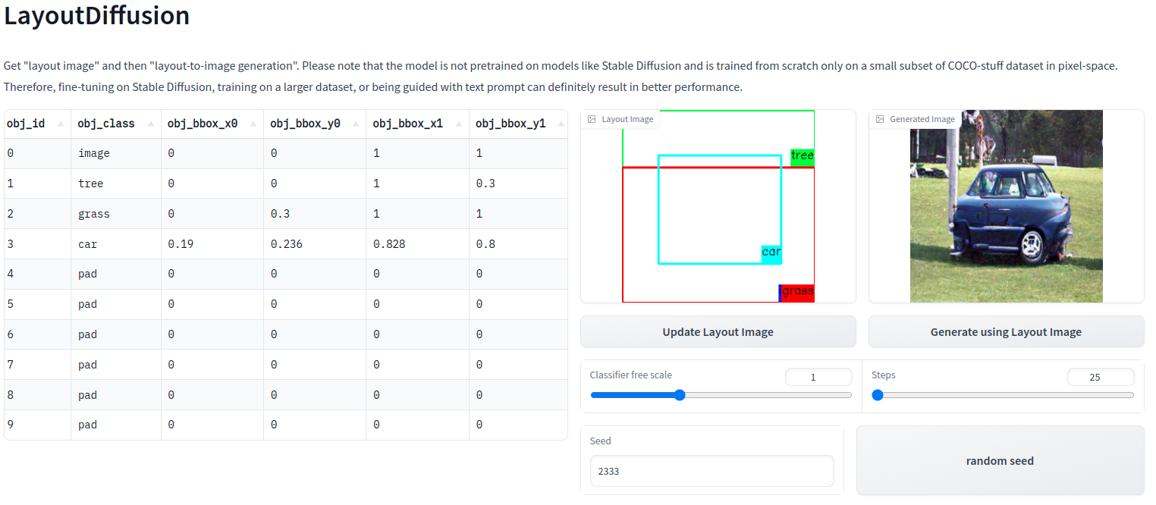Adjust the Classifier free scale slider
The image size is (1156, 505).
click(679, 395)
